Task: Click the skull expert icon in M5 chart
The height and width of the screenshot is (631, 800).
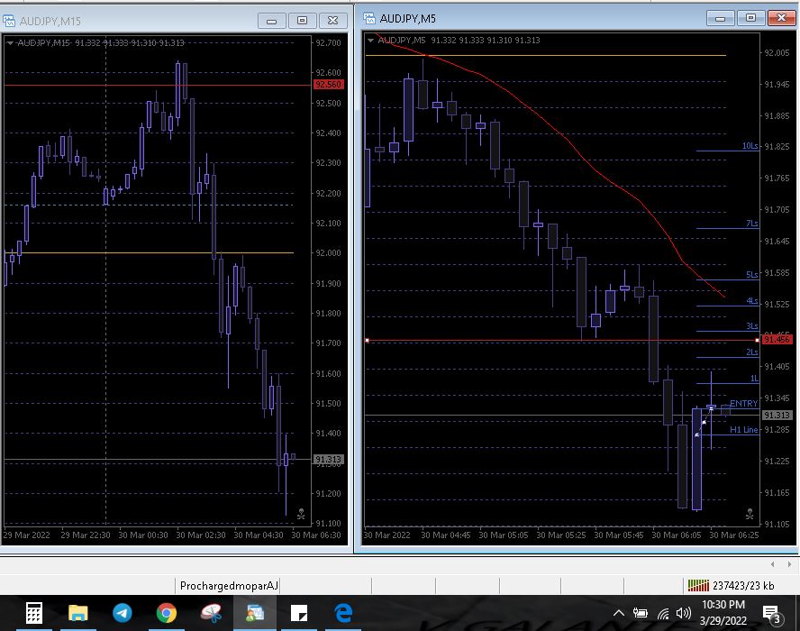Action: point(750,514)
